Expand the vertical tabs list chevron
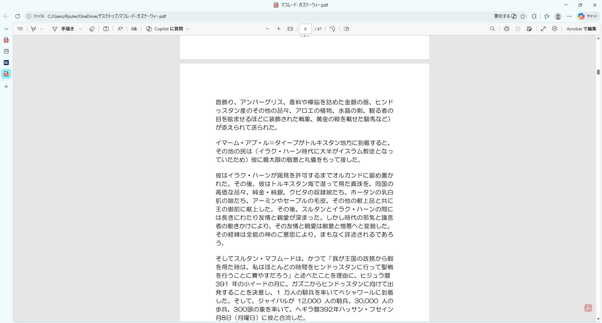The image size is (602, 323). pos(6,29)
